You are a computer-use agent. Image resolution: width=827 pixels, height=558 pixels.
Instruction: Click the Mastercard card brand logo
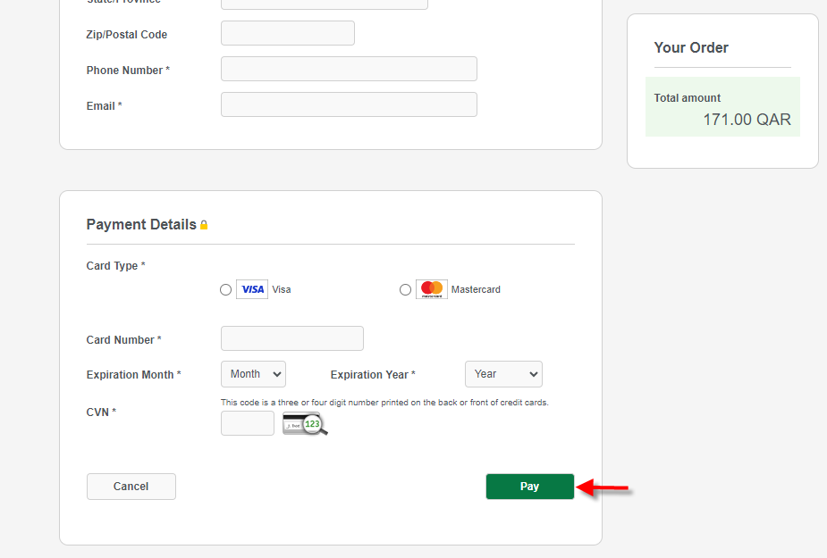(431, 288)
